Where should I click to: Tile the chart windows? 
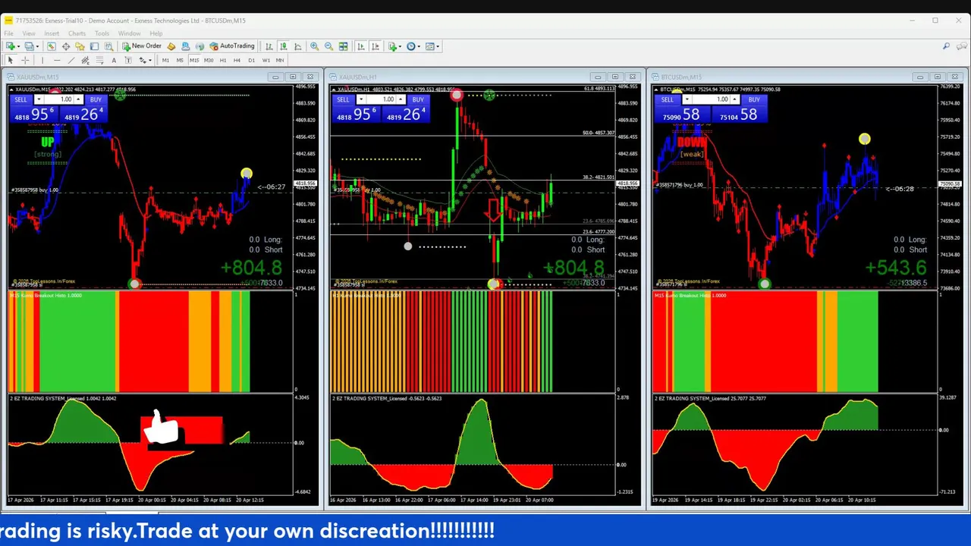[x=343, y=46]
